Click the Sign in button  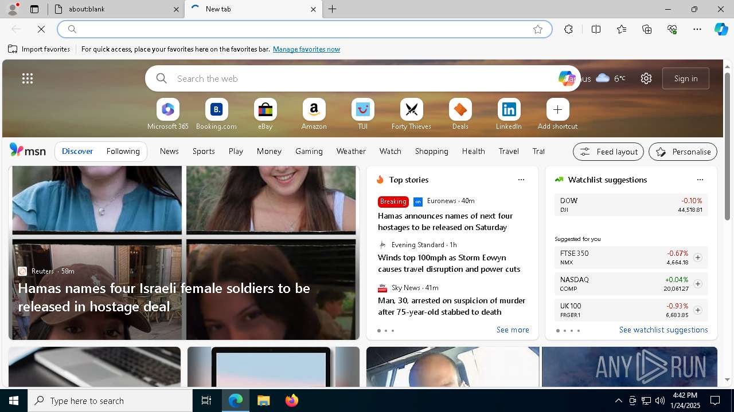pos(686,78)
